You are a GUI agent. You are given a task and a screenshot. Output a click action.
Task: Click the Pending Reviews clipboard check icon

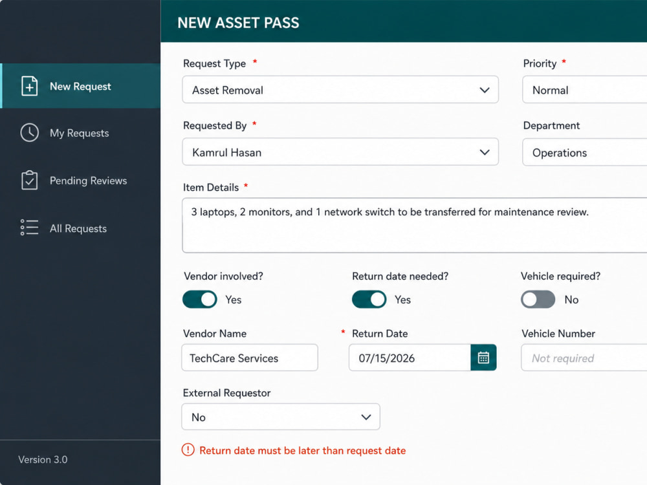point(29,180)
